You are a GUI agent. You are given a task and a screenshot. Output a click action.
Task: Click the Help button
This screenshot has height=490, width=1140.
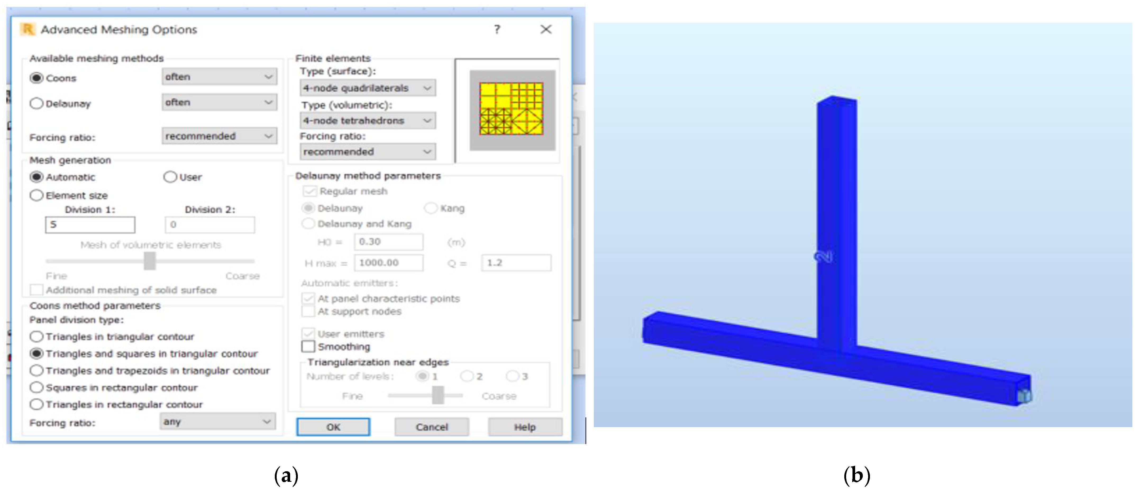[x=525, y=427]
